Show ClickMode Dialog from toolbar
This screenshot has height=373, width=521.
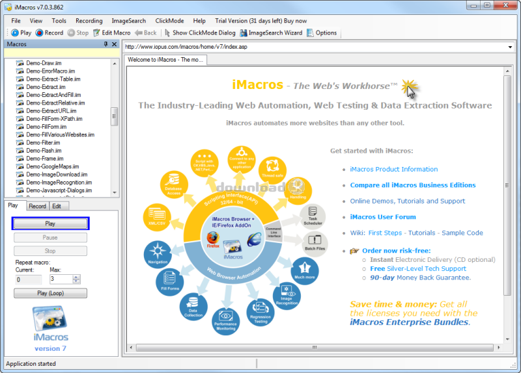[x=200, y=33]
